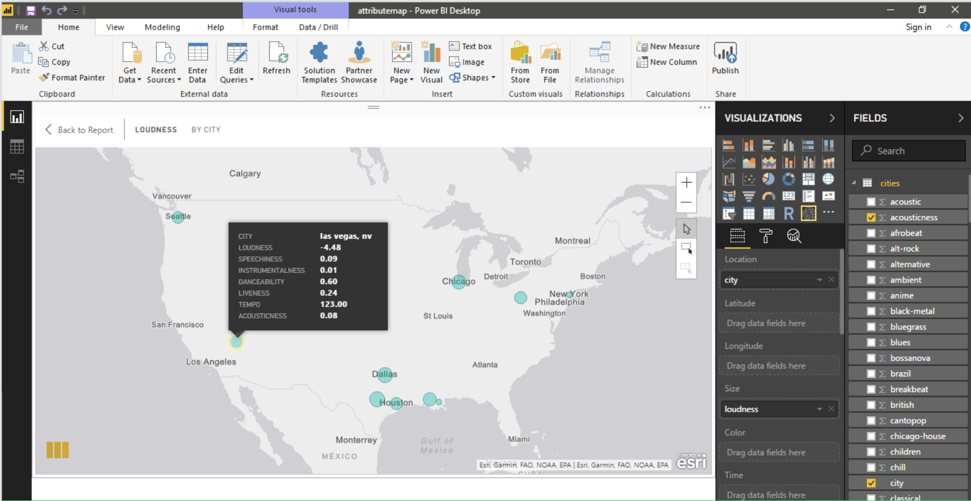Open visual more options ellipsis
This screenshot has width=971, height=501.
click(x=705, y=107)
